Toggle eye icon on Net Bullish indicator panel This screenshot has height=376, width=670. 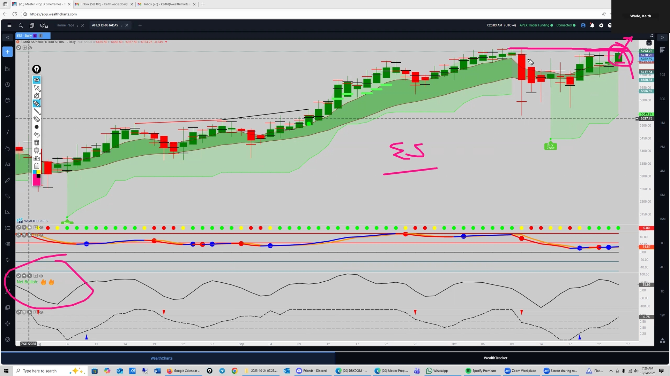pyautogui.click(x=41, y=276)
